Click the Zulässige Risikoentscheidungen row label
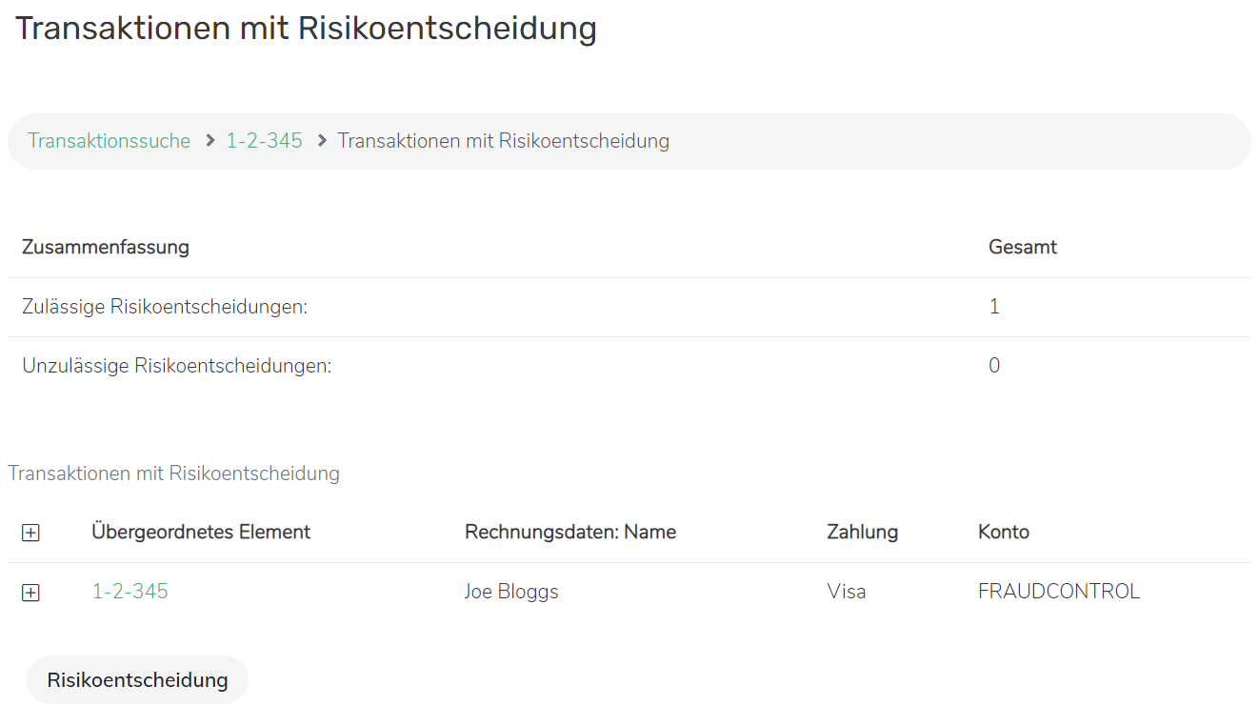The width and height of the screenshot is (1258, 726). [165, 307]
